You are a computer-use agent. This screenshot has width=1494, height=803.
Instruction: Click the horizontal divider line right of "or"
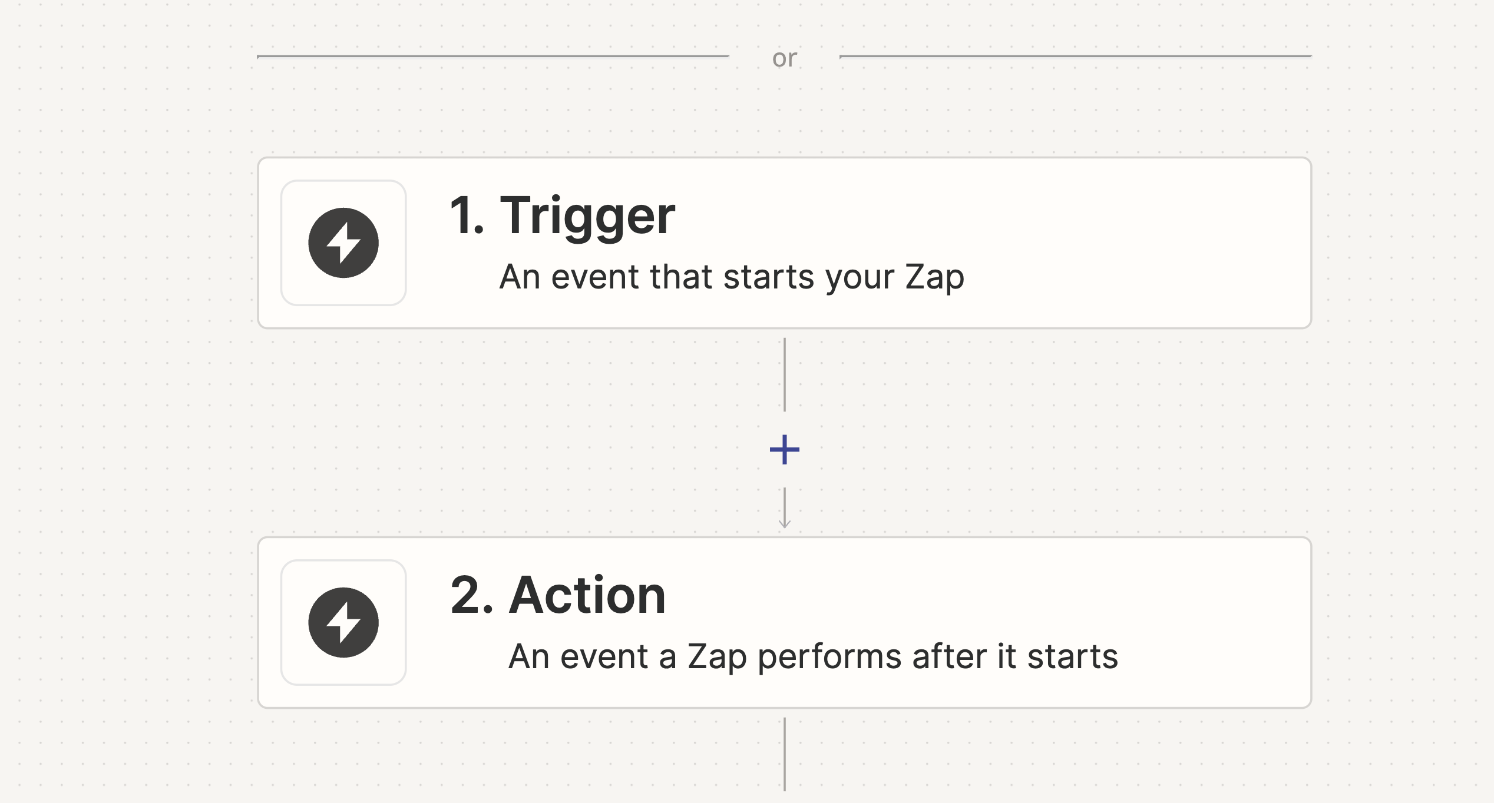pos(1076,57)
